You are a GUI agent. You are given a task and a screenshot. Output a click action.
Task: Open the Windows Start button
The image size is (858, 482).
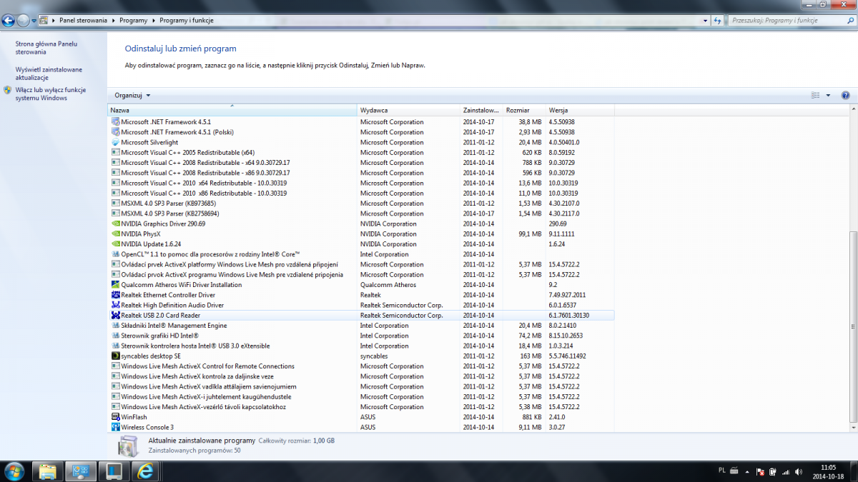[x=14, y=471]
